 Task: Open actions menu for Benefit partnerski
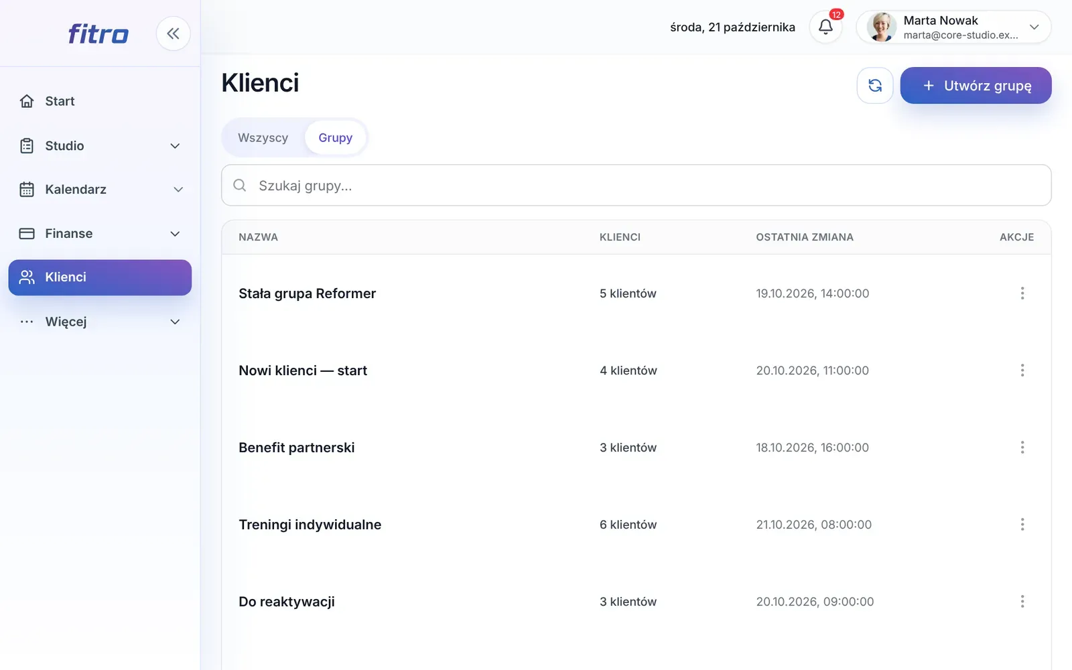[x=1022, y=447]
